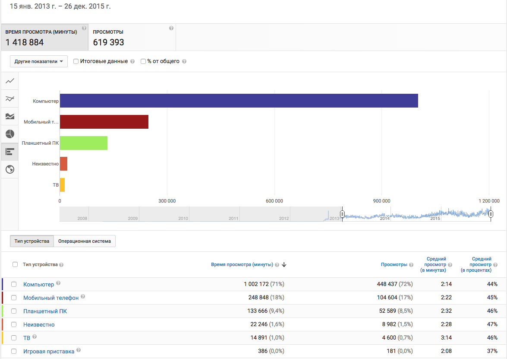The height and width of the screenshot is (359, 507).
Task: Open the ТВ device link
Action: (26, 338)
